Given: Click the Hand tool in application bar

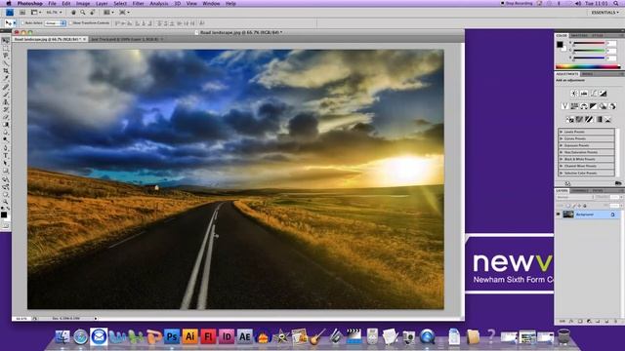Looking at the screenshot, I should pyautogui.click(x=73, y=13).
